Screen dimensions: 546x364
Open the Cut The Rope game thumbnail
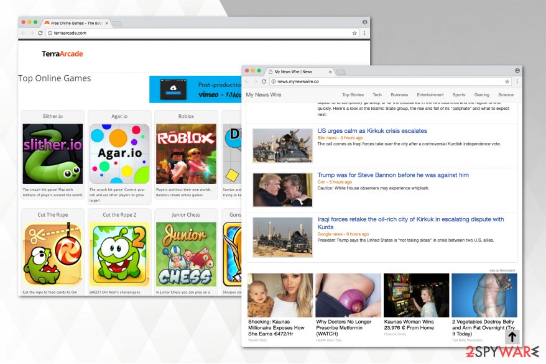click(53, 255)
